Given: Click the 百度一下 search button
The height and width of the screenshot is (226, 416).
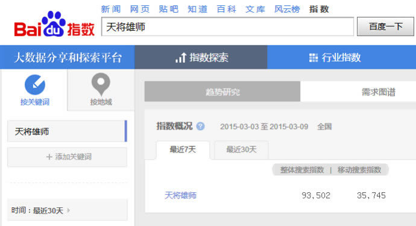Looking at the screenshot, I should pyautogui.click(x=385, y=27).
